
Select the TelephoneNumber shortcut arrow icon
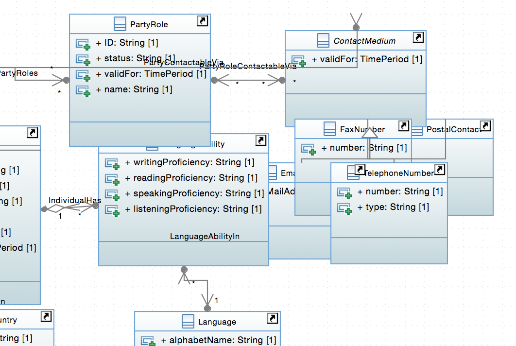439,170
